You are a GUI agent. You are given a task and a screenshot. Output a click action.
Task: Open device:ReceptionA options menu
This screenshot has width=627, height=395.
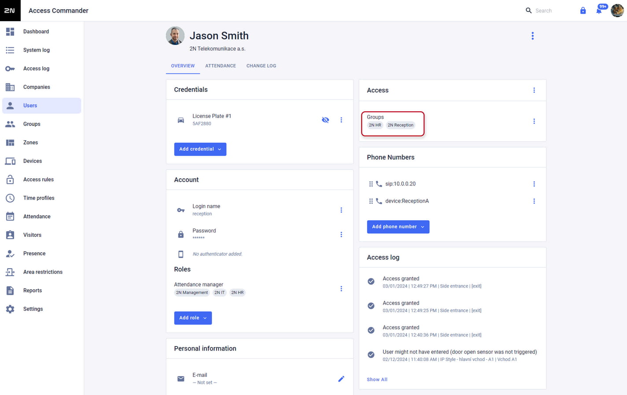534,201
